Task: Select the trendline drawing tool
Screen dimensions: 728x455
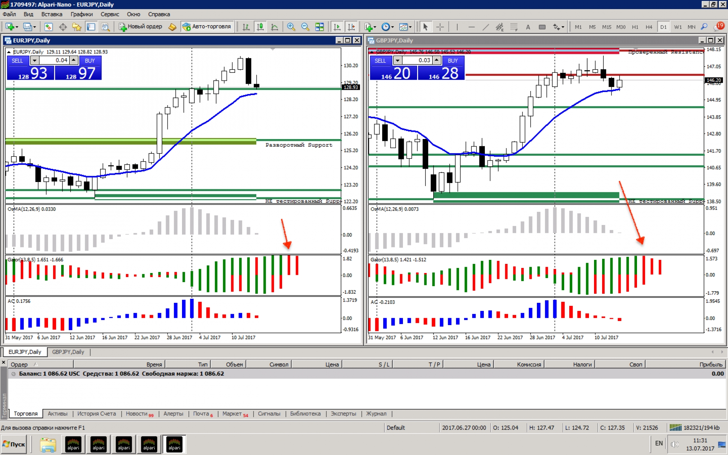Action: (x=486, y=27)
